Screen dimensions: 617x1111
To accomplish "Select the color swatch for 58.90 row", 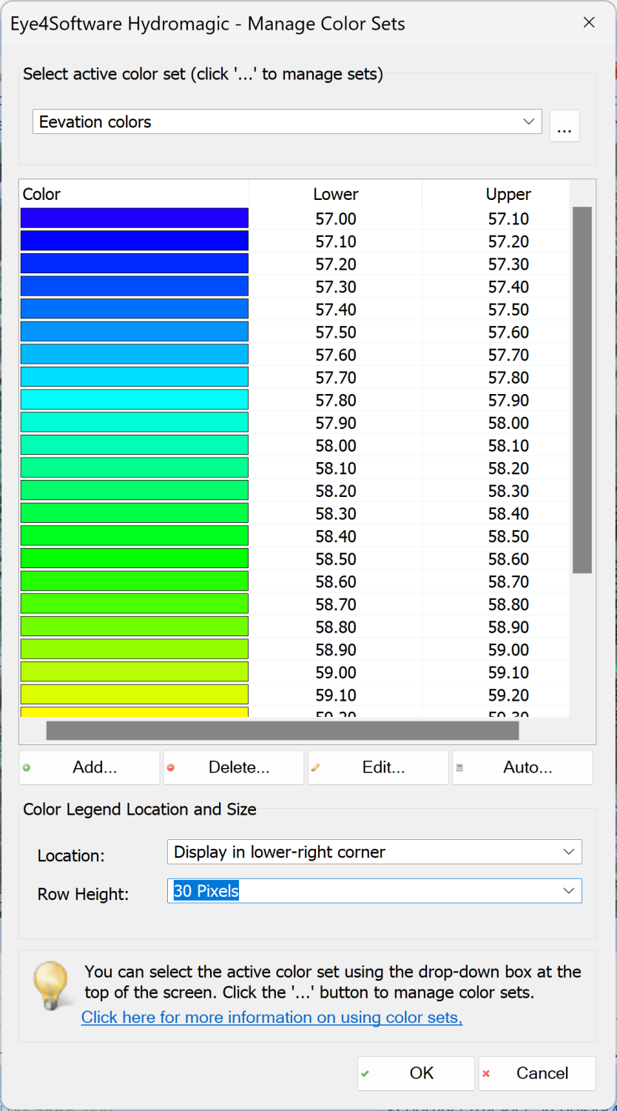I will (135, 649).
